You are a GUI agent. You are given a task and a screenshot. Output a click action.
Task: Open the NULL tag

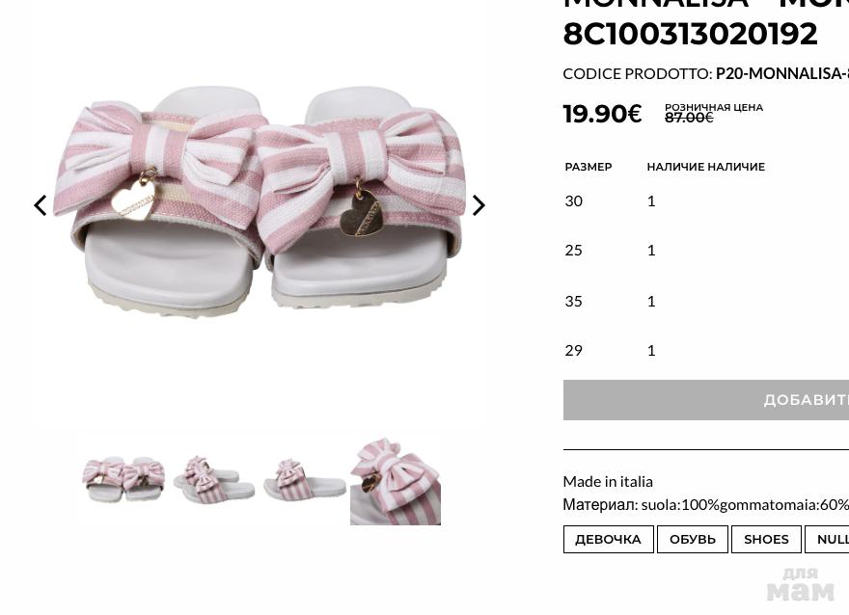click(x=827, y=539)
